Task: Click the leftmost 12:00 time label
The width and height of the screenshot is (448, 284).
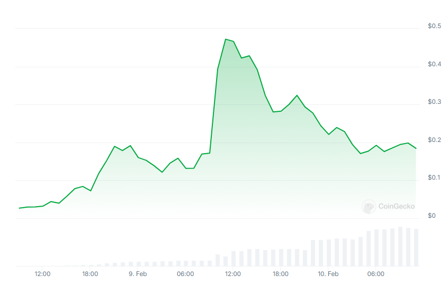Action: pos(42,274)
